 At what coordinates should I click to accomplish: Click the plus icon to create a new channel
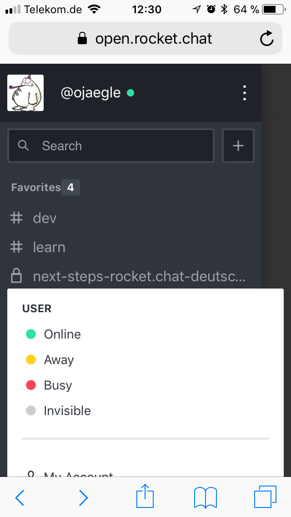tap(238, 145)
